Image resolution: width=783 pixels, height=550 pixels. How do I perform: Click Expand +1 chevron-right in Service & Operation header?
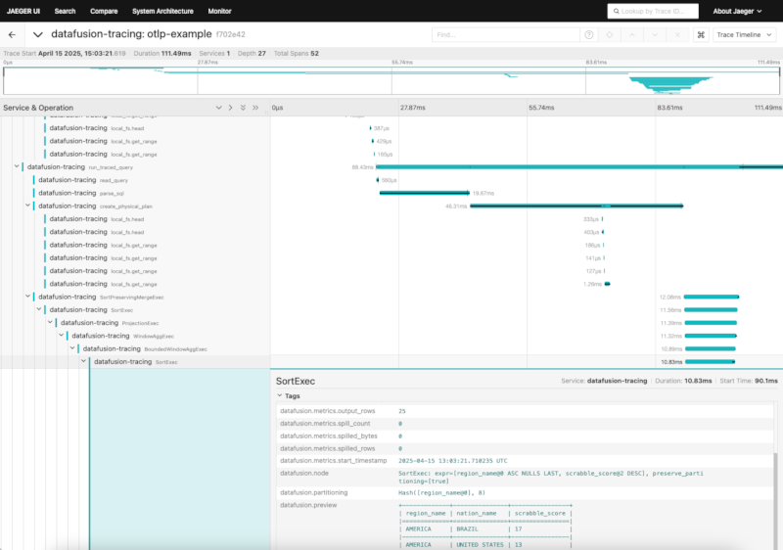230,108
